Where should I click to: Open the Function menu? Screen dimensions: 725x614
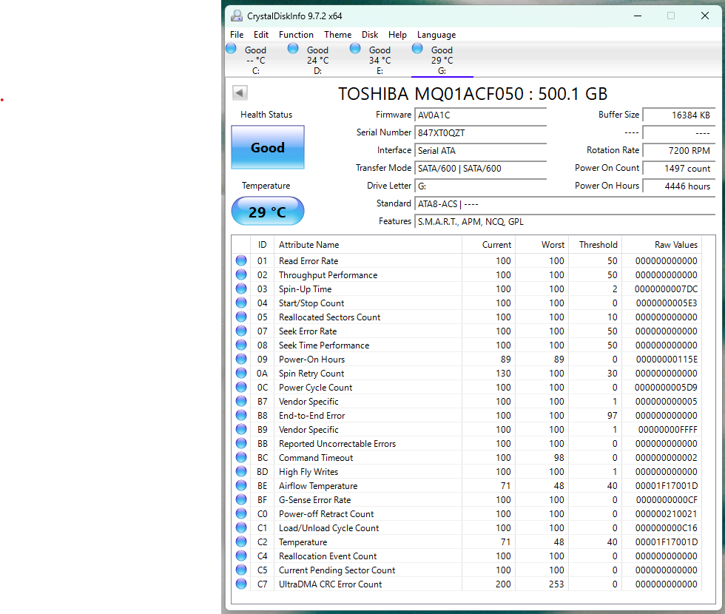point(296,35)
